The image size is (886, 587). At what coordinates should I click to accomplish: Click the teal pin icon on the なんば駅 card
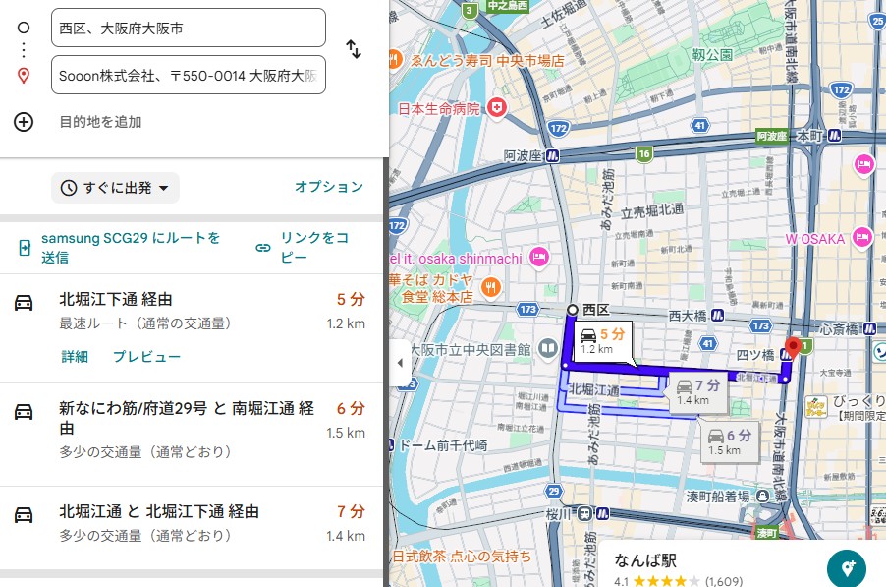pyautogui.click(x=846, y=568)
